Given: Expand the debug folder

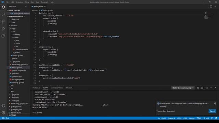Looking at the screenshot, I should tap(17, 35).
